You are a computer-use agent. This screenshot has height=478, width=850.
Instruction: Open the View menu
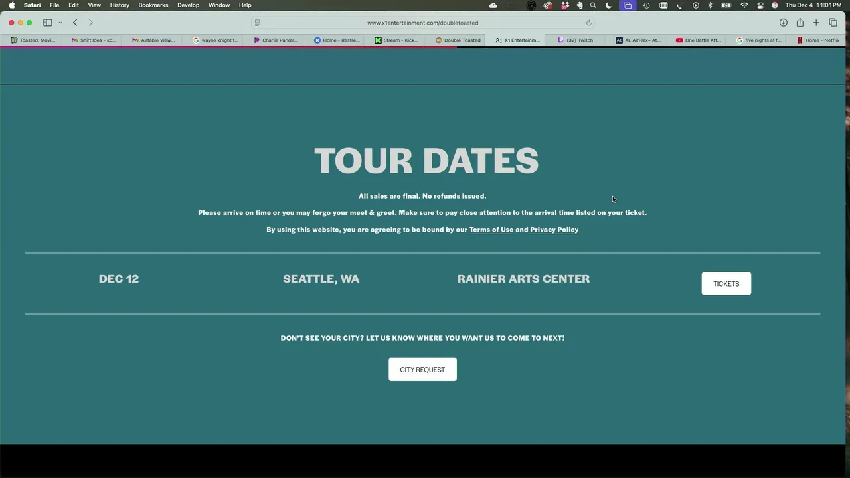point(94,5)
